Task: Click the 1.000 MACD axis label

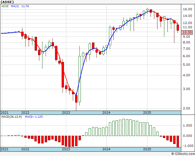Action: [x=188, y=126]
